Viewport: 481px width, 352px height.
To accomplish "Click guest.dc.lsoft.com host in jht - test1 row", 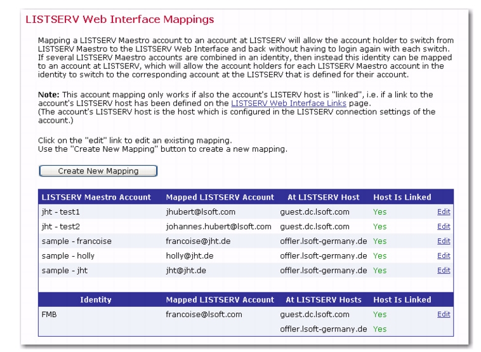I will 315,212.
